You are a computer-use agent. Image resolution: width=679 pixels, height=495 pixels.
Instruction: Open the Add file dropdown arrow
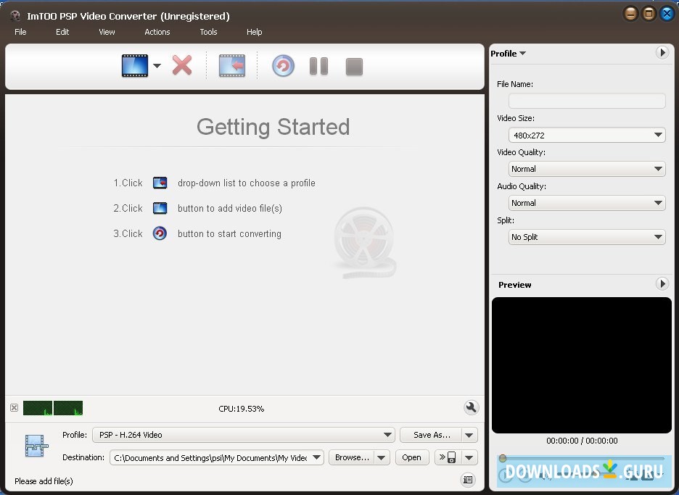[x=157, y=66]
